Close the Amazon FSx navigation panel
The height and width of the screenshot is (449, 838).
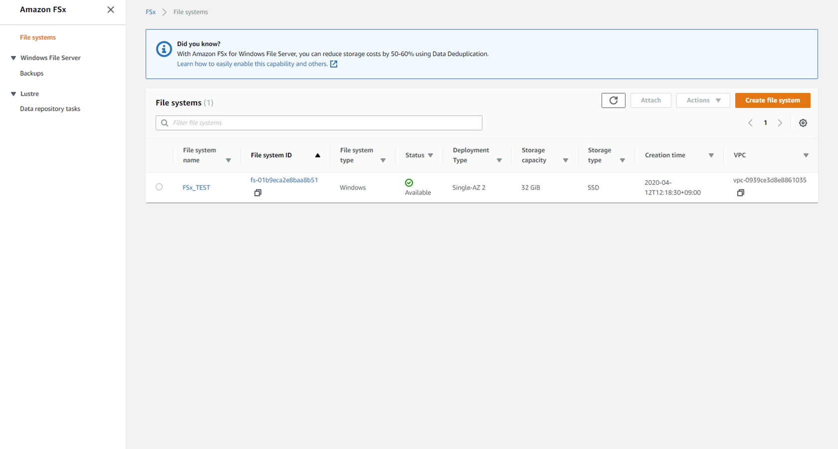coord(111,9)
